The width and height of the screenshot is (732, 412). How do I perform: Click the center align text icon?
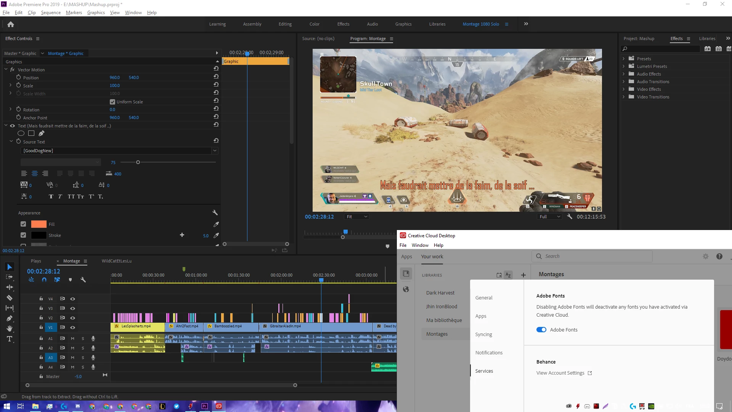coord(35,174)
